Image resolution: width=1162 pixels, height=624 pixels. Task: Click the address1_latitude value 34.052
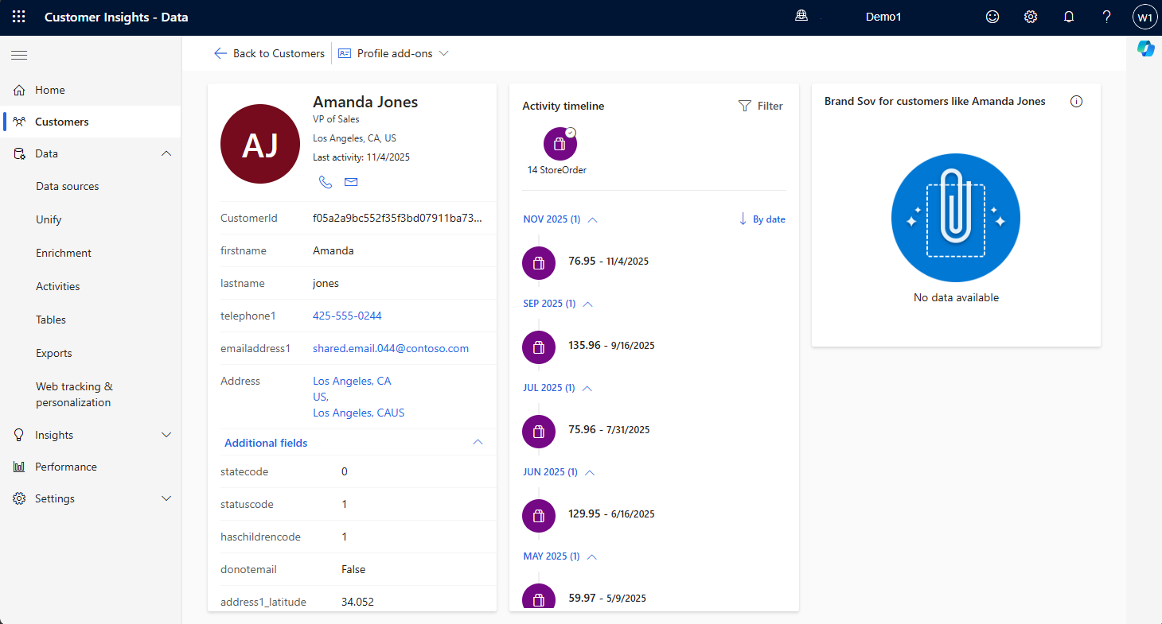pyautogui.click(x=357, y=602)
